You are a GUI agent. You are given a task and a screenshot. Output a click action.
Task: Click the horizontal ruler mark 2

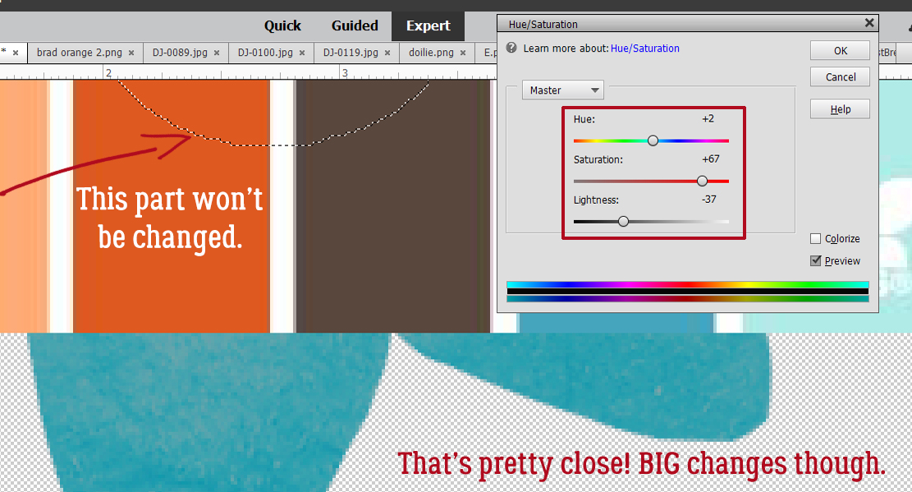pyautogui.click(x=108, y=73)
